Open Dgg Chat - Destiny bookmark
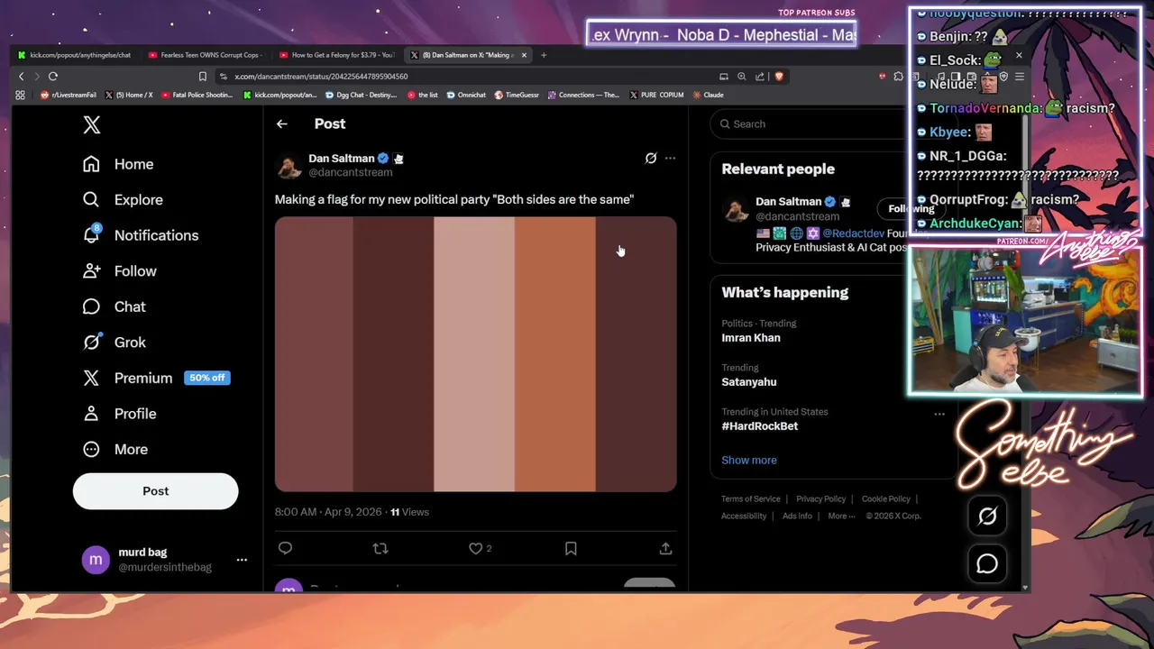Image resolution: width=1154 pixels, height=649 pixels. [361, 95]
